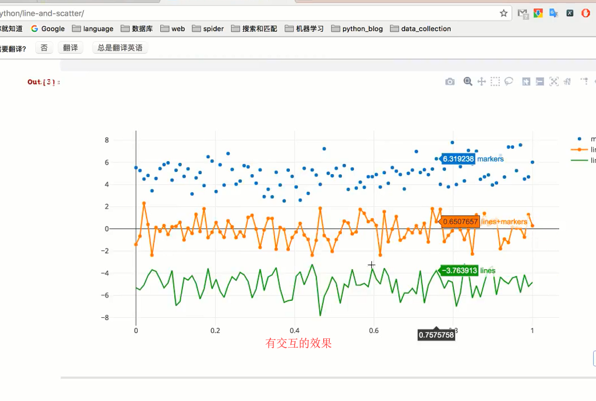Image resolution: width=596 pixels, height=401 pixels.
Task: Bookmark this page with the star icon
Action: coord(504,13)
